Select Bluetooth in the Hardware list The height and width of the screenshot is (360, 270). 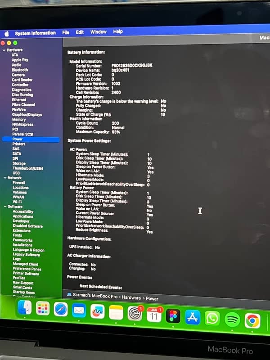[x=20, y=70]
